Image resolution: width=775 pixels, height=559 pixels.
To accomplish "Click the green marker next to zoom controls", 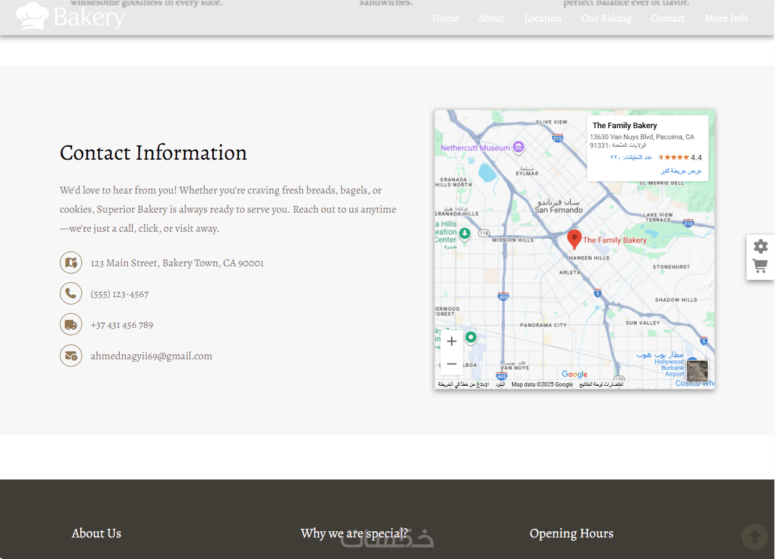I will point(471,337).
